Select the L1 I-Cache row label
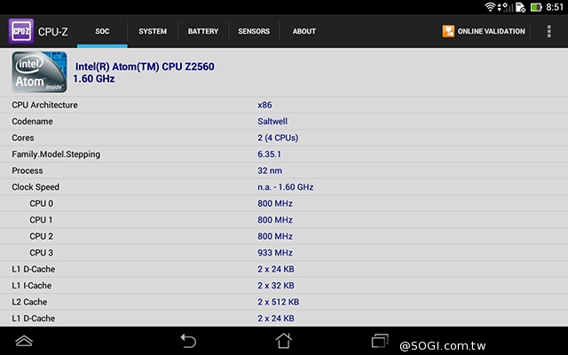Viewport: 568px width, 355px height. click(x=32, y=286)
